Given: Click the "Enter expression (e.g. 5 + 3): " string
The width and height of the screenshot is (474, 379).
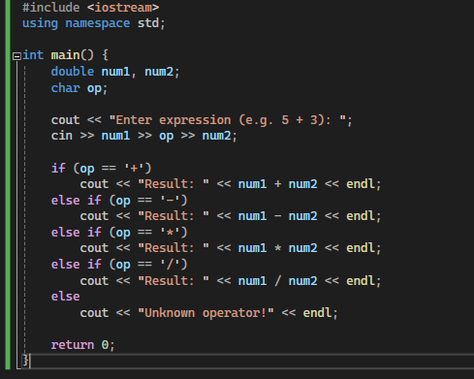Looking at the screenshot, I should pyautogui.click(x=228, y=120).
